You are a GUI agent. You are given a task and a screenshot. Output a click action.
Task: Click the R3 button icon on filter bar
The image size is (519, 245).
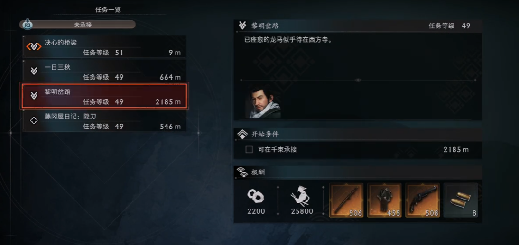(28, 25)
